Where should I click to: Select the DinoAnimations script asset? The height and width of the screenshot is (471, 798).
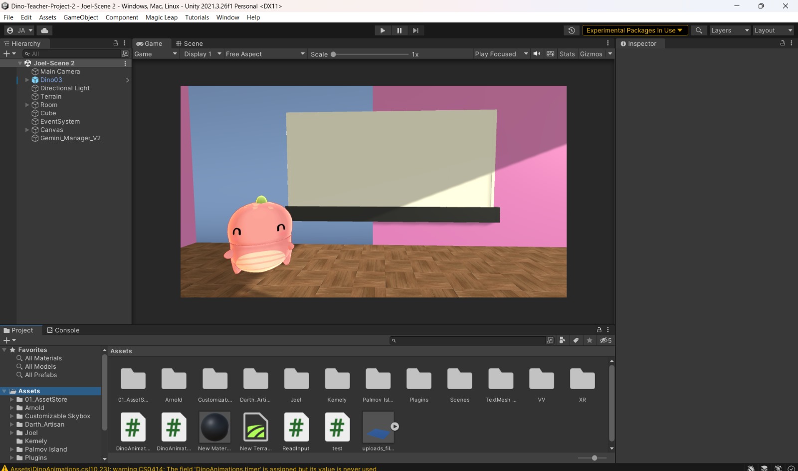click(133, 428)
